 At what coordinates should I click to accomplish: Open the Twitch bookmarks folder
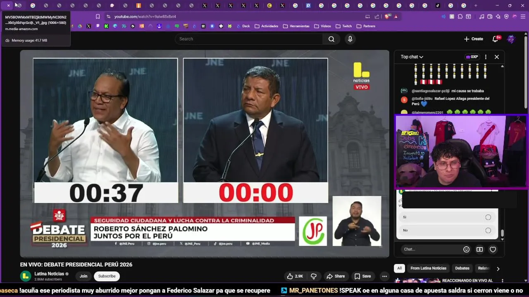click(x=344, y=26)
